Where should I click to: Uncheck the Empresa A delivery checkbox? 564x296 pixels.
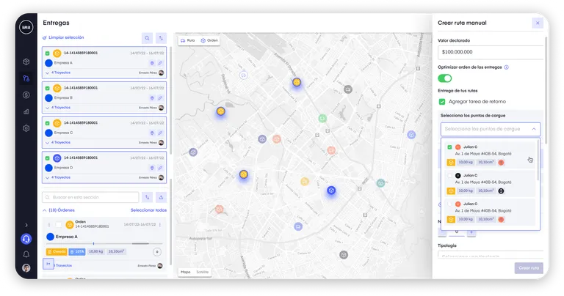[47, 53]
